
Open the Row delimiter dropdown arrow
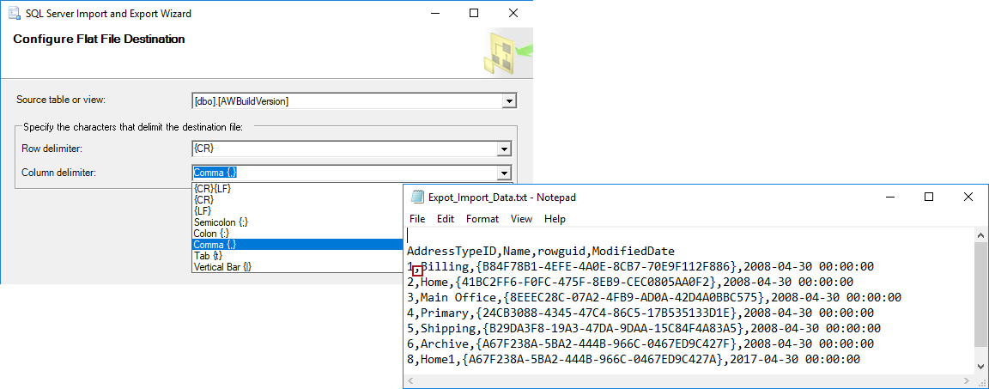pos(503,149)
